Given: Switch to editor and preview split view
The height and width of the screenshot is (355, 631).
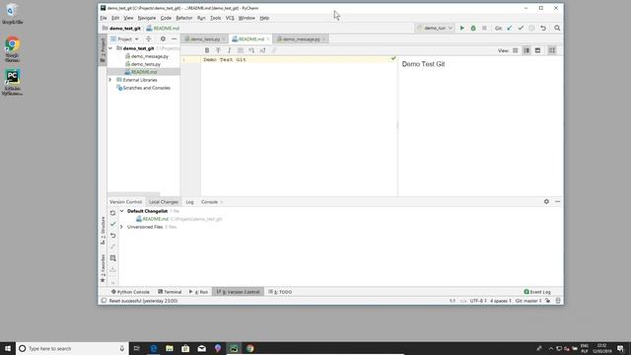Looking at the screenshot, I should (526, 50).
